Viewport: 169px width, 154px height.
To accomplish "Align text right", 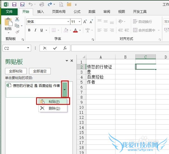I will (112, 30).
